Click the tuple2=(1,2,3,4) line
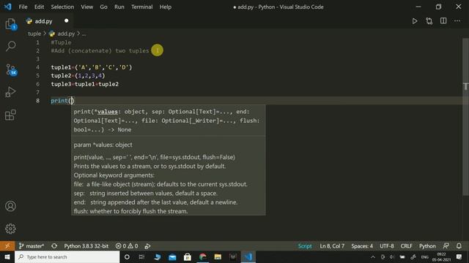The width and height of the screenshot is (469, 263). coord(78,76)
